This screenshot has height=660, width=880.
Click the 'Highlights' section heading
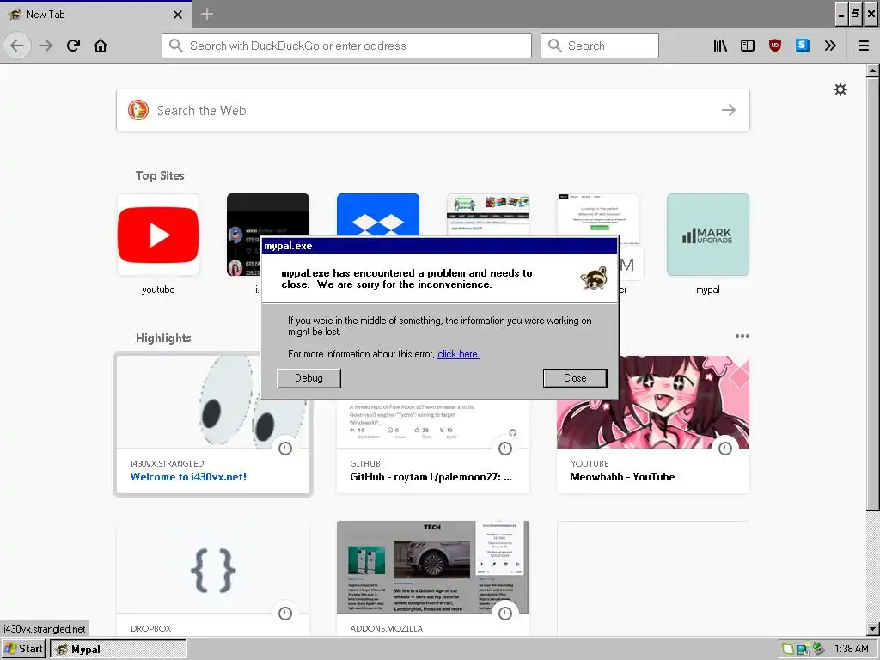tap(163, 338)
